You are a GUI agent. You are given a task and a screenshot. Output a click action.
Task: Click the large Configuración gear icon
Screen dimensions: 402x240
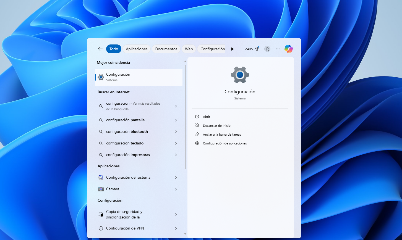pyautogui.click(x=240, y=75)
